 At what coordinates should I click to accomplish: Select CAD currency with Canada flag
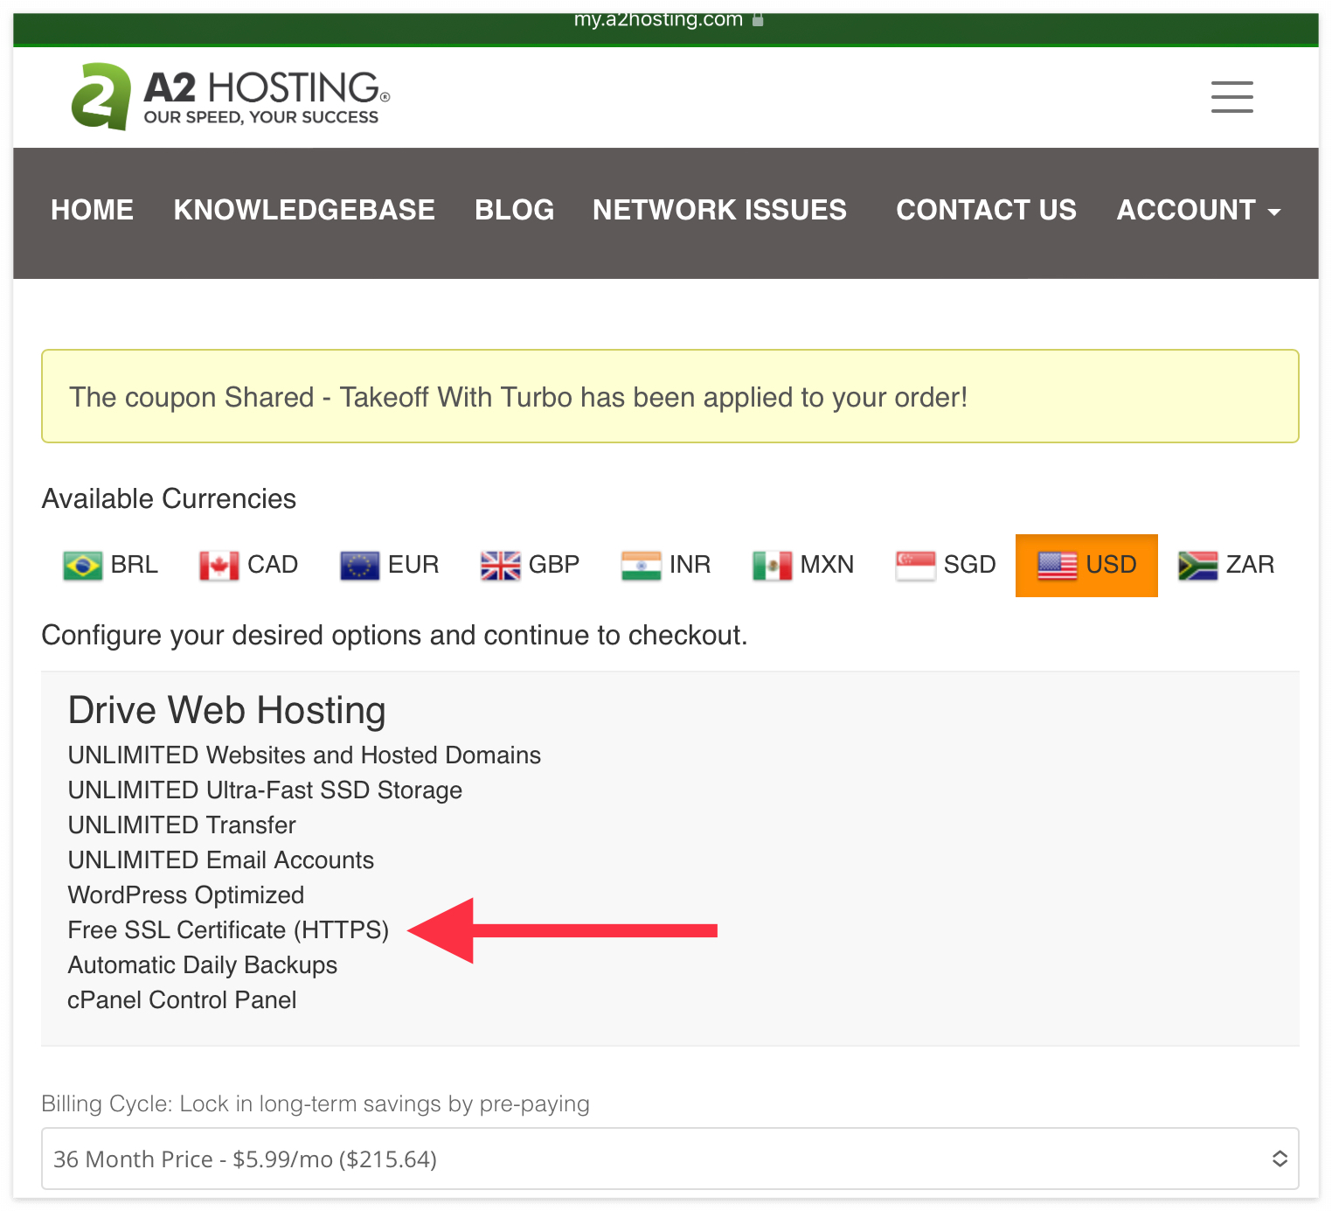pos(249,565)
